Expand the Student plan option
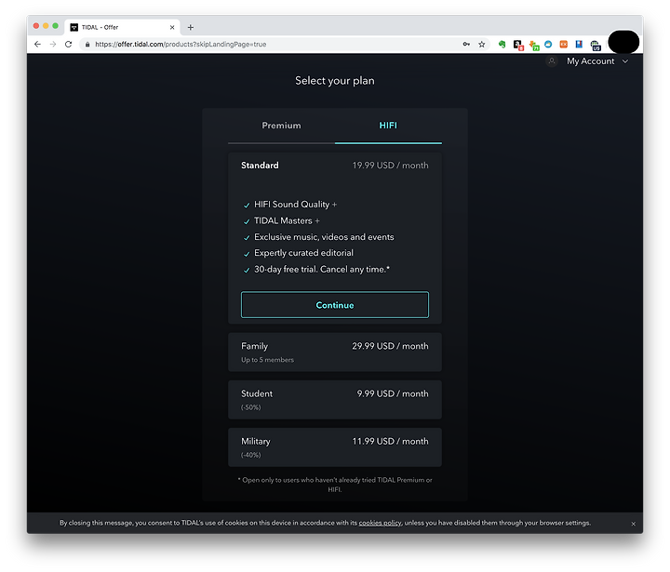Screen dimensions: 670x572 coord(335,399)
